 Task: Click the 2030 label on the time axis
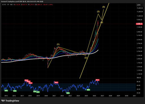pos(127,96)
